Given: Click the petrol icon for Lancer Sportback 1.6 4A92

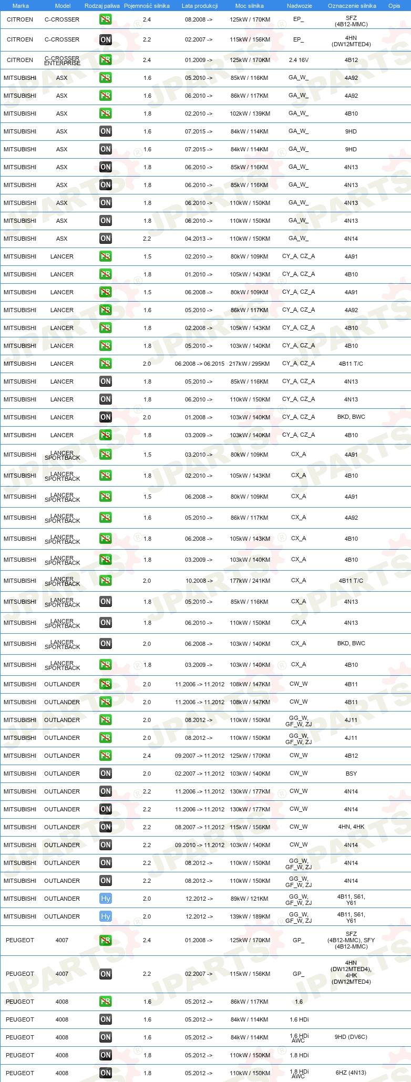Looking at the screenshot, I should tap(106, 518).
